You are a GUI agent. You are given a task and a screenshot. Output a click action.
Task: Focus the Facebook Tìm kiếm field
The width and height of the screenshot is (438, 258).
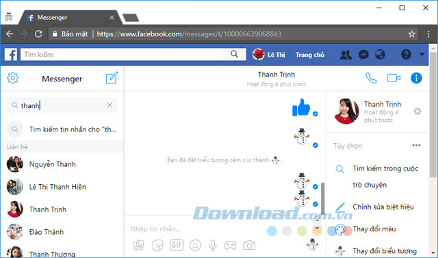click(122, 54)
